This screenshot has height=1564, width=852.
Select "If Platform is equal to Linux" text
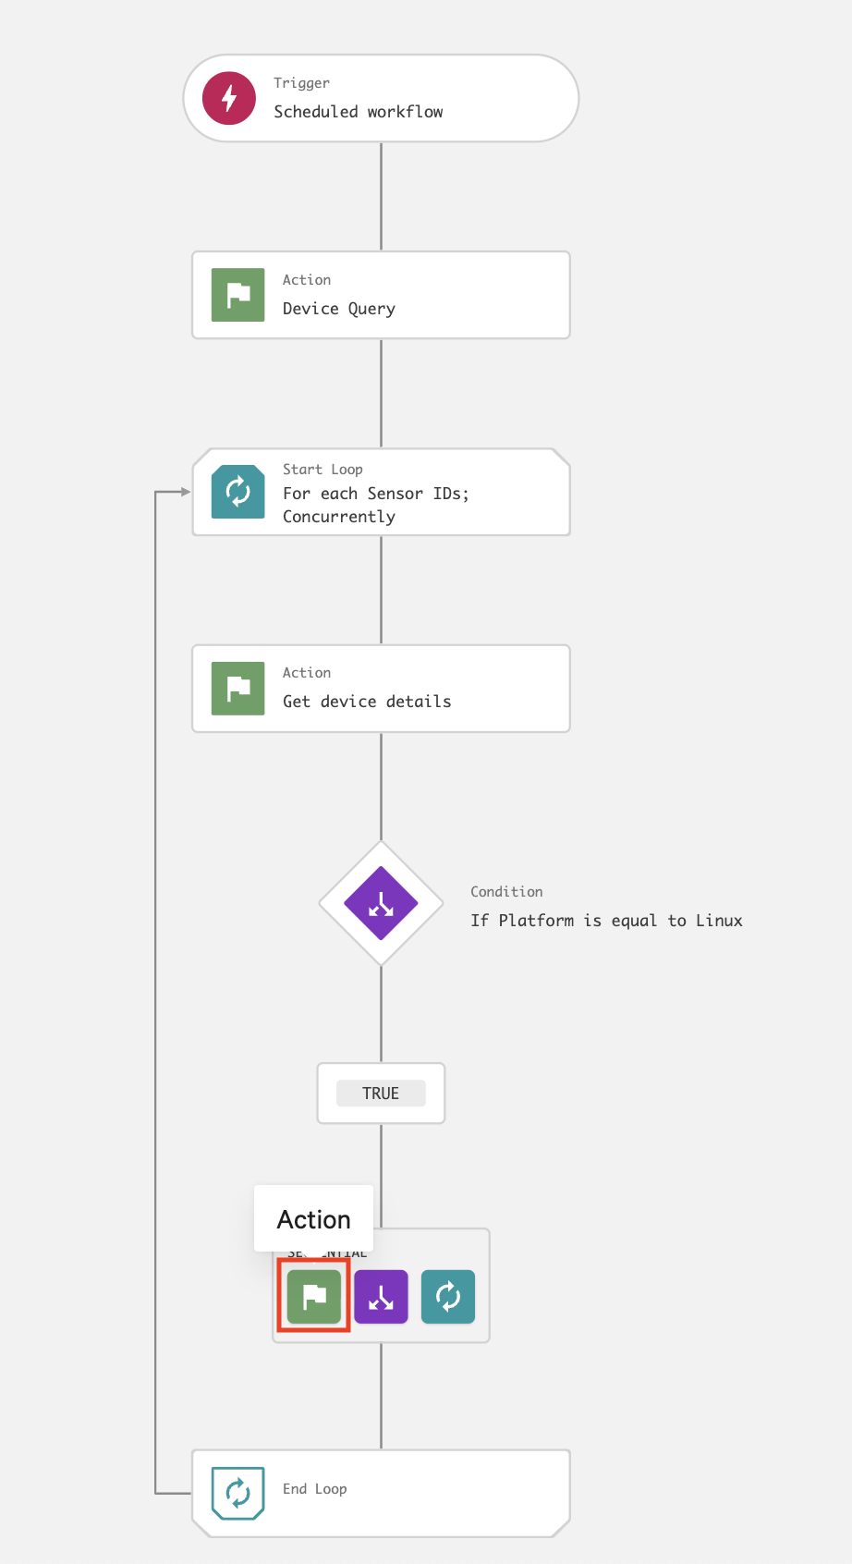pos(606,921)
